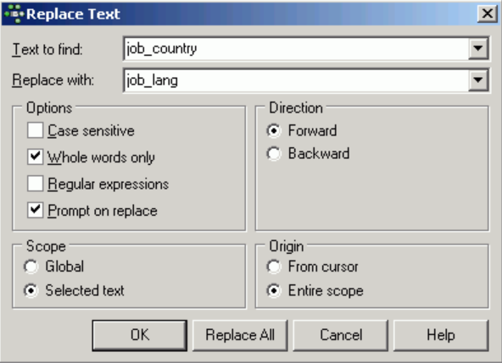
Task: Click the application icon in title bar
Action: [14, 14]
